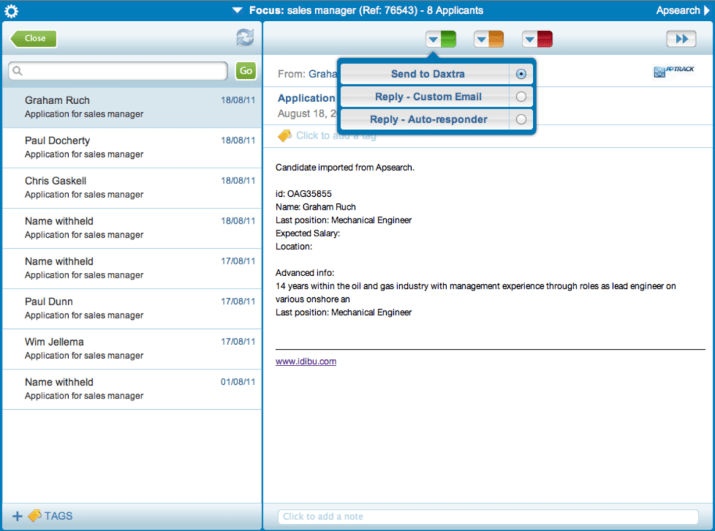Viewport: 715px width, 531px height.
Task: Click the ApTrack logo icon
Action: pyautogui.click(x=673, y=72)
